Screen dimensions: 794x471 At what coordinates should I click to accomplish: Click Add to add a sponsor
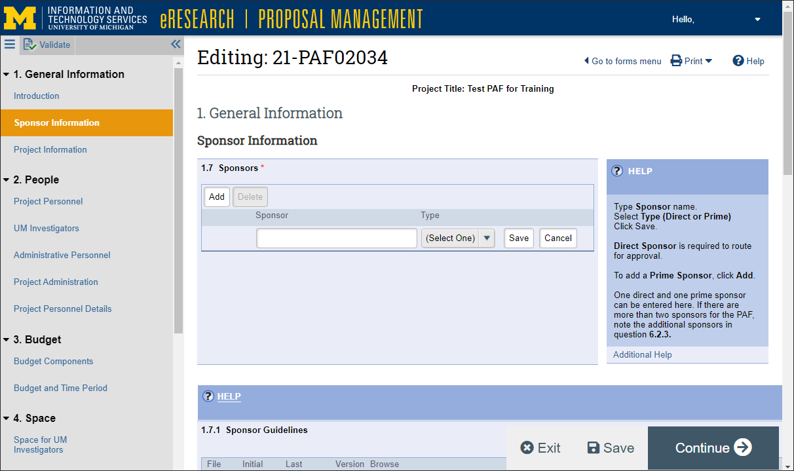tap(216, 197)
